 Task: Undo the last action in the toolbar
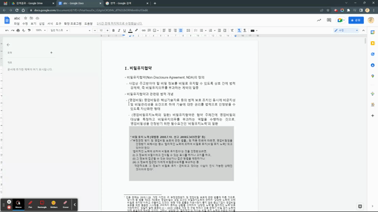coord(6,31)
